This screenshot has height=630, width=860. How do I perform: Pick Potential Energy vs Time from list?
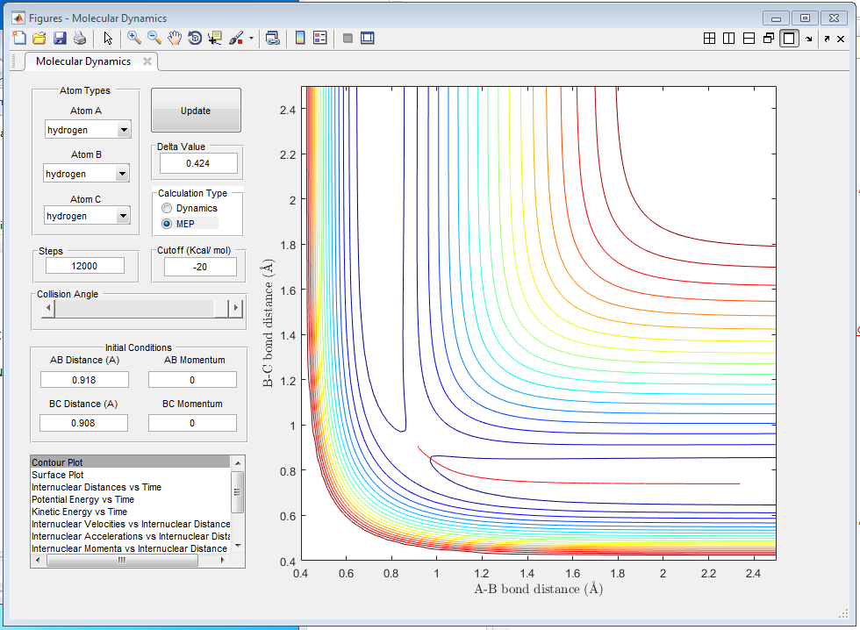(x=82, y=499)
